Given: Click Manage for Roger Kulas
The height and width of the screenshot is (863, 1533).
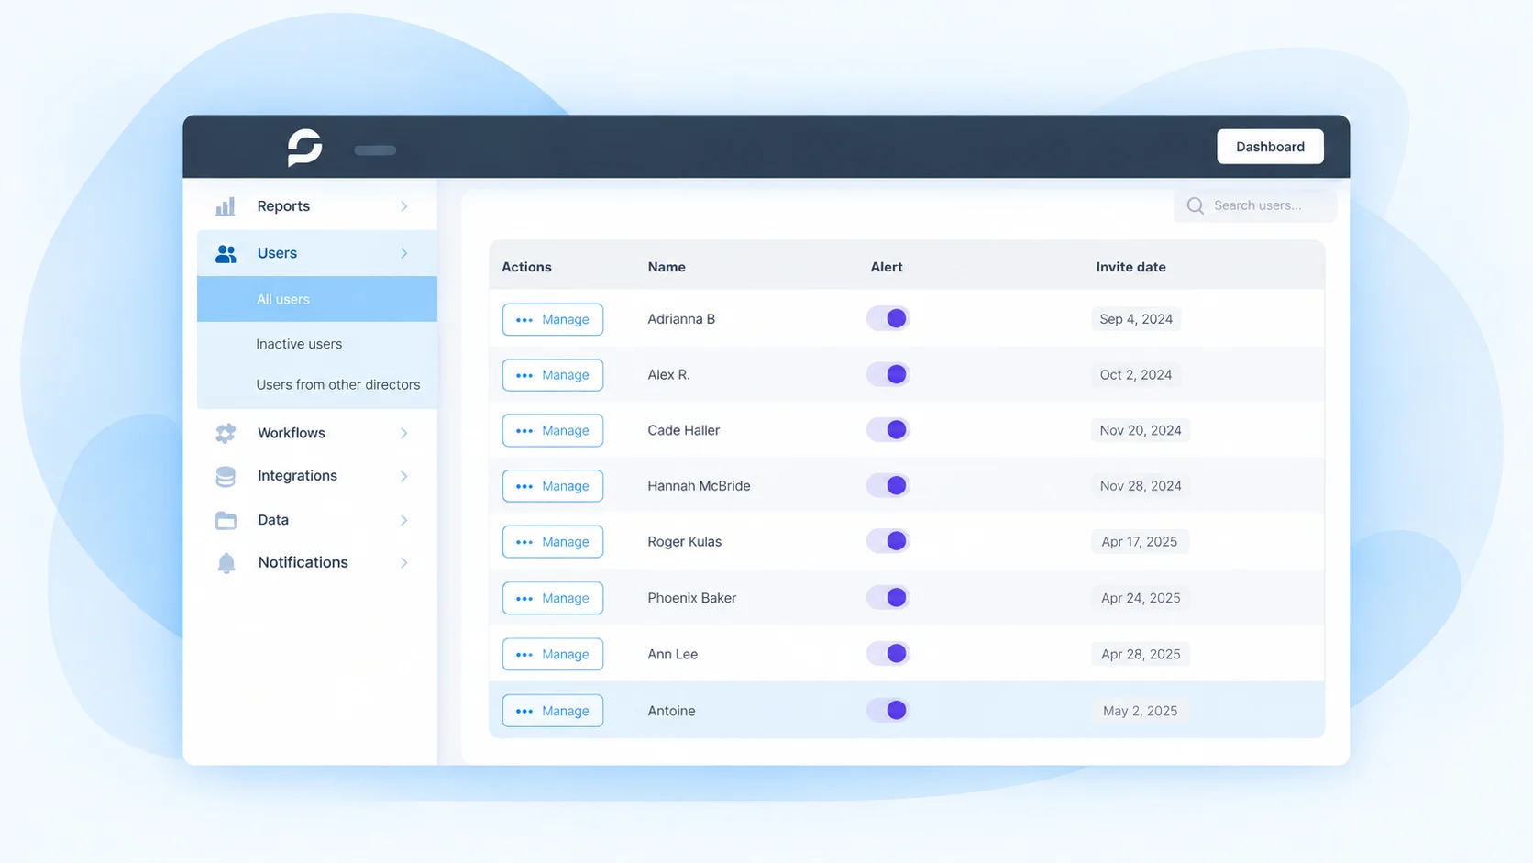Looking at the screenshot, I should pos(553,542).
